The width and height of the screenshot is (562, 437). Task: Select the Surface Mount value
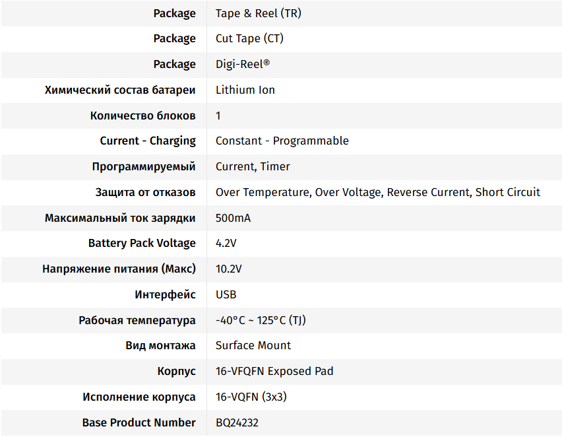pyautogui.click(x=253, y=345)
